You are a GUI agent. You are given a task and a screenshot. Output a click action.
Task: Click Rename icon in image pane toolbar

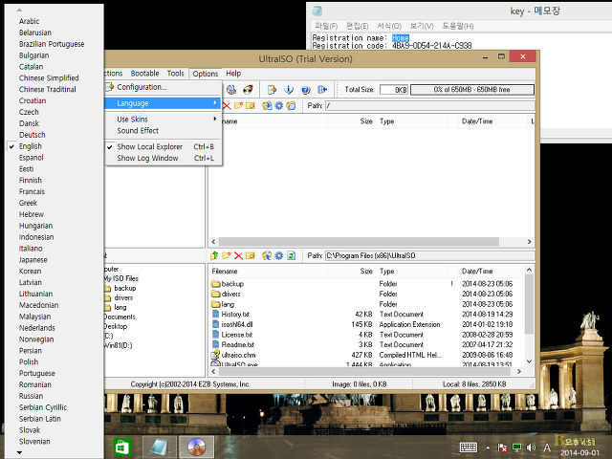coord(251,106)
